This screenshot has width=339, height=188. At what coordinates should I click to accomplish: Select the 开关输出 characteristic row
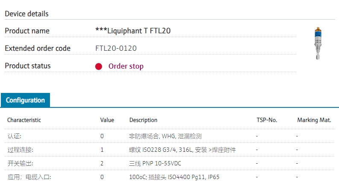point(169,163)
